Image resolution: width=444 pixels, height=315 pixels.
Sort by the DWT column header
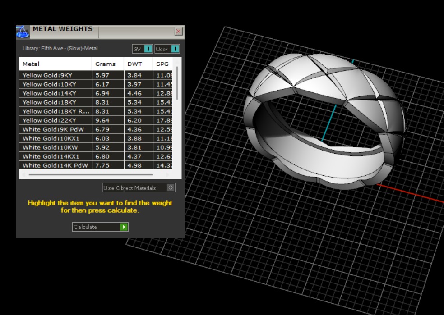(139, 64)
